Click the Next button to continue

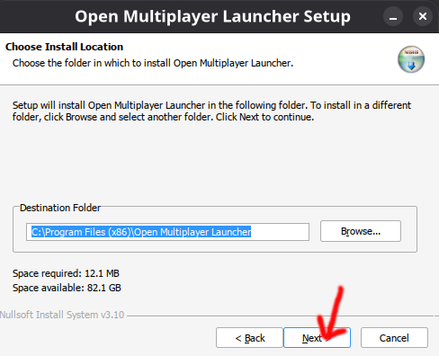point(317,338)
